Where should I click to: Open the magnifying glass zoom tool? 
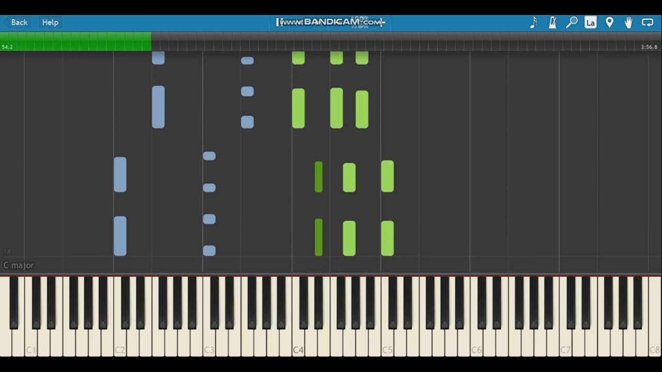[571, 22]
